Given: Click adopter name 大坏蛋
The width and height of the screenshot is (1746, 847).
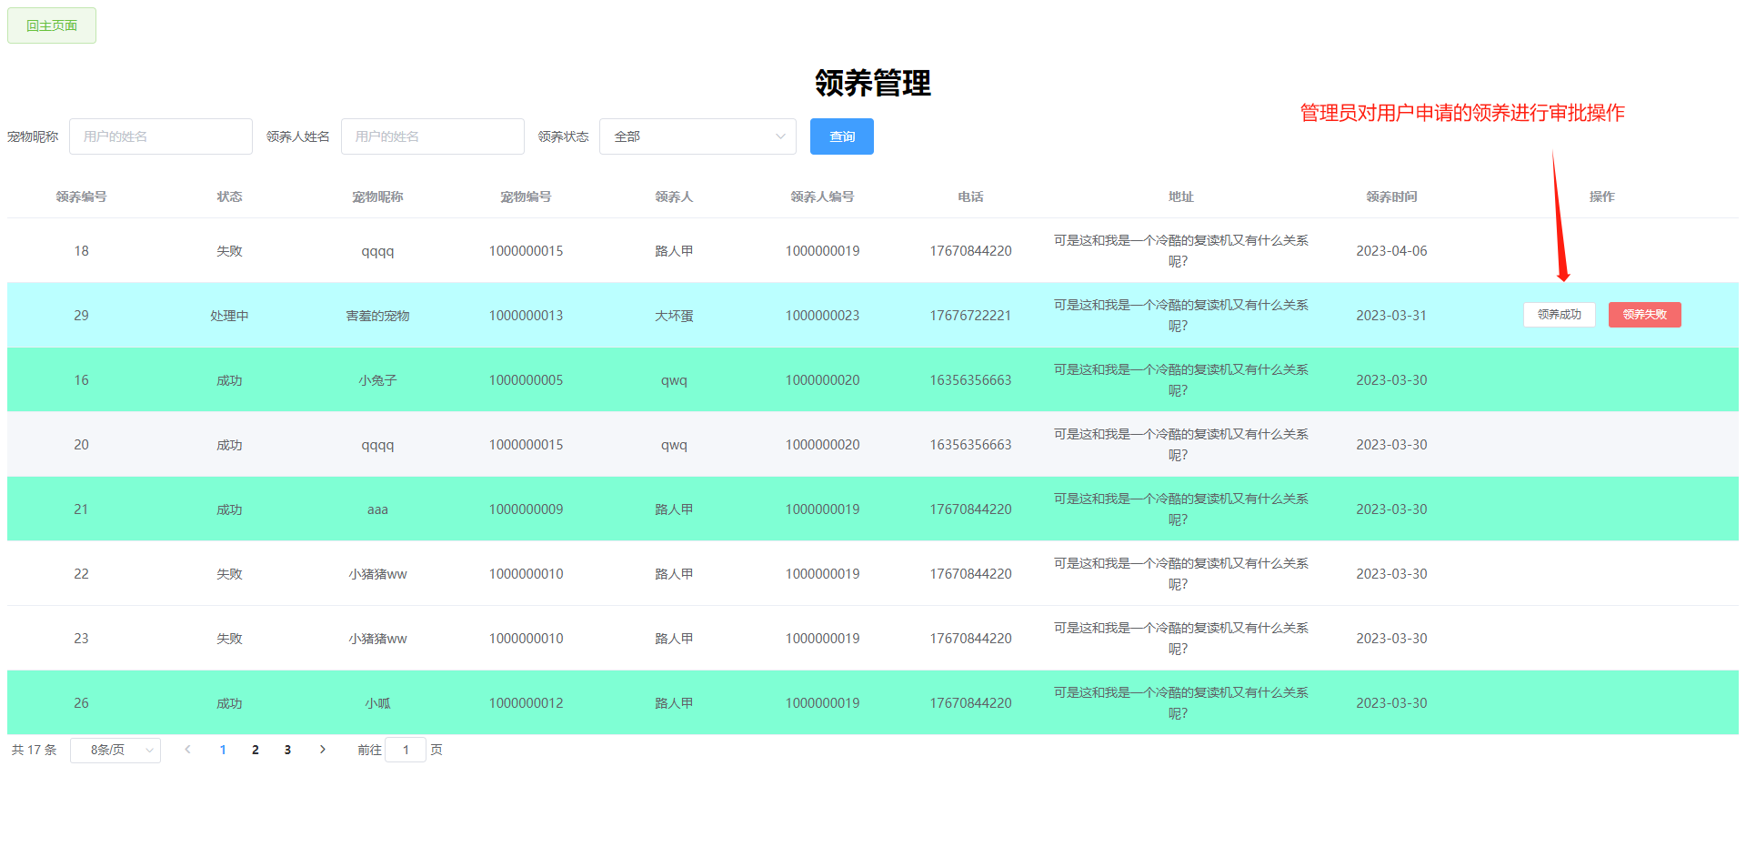Looking at the screenshot, I should tap(674, 316).
